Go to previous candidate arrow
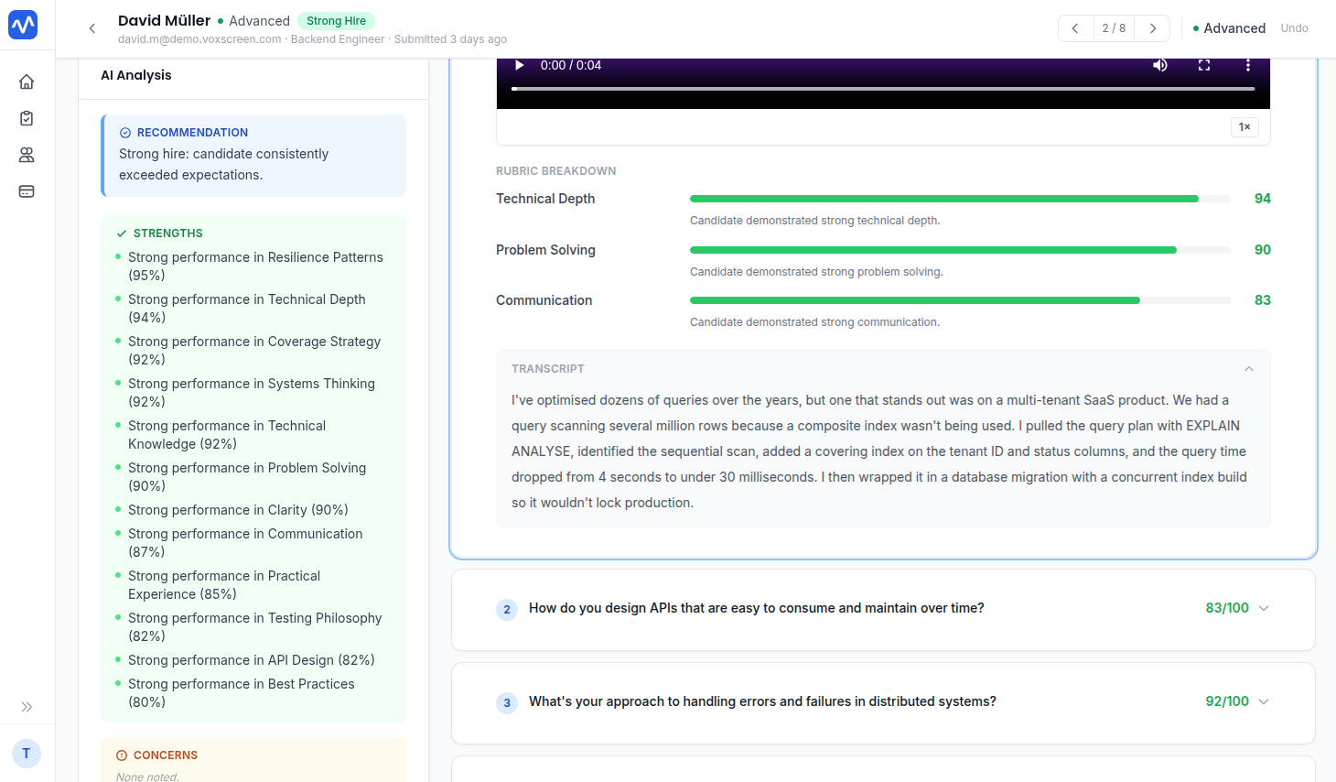 (1075, 28)
